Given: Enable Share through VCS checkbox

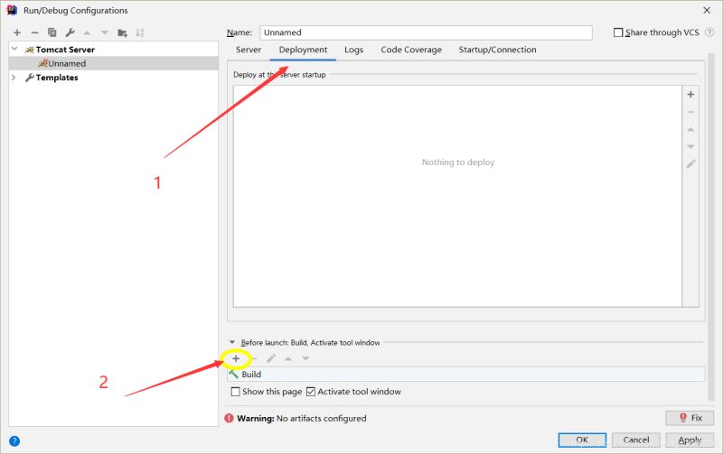Looking at the screenshot, I should [619, 32].
